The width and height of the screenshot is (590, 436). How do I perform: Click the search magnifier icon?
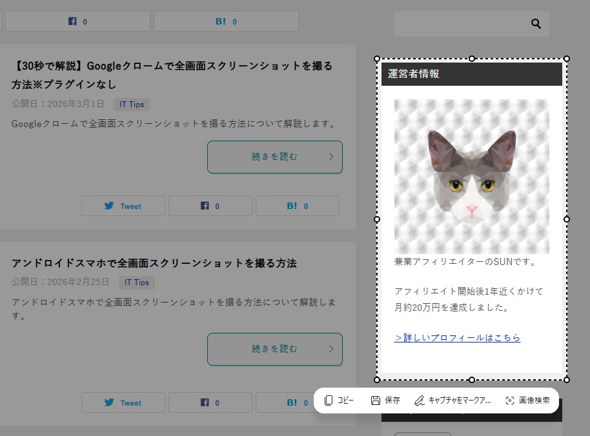tap(536, 24)
